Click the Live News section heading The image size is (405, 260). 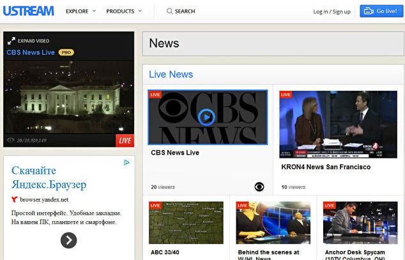click(x=171, y=74)
